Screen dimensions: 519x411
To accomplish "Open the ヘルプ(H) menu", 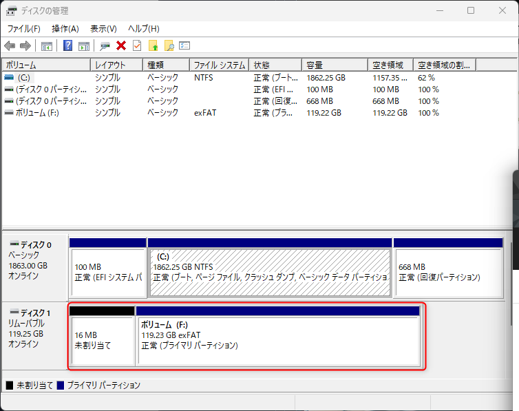I will pyautogui.click(x=144, y=29).
